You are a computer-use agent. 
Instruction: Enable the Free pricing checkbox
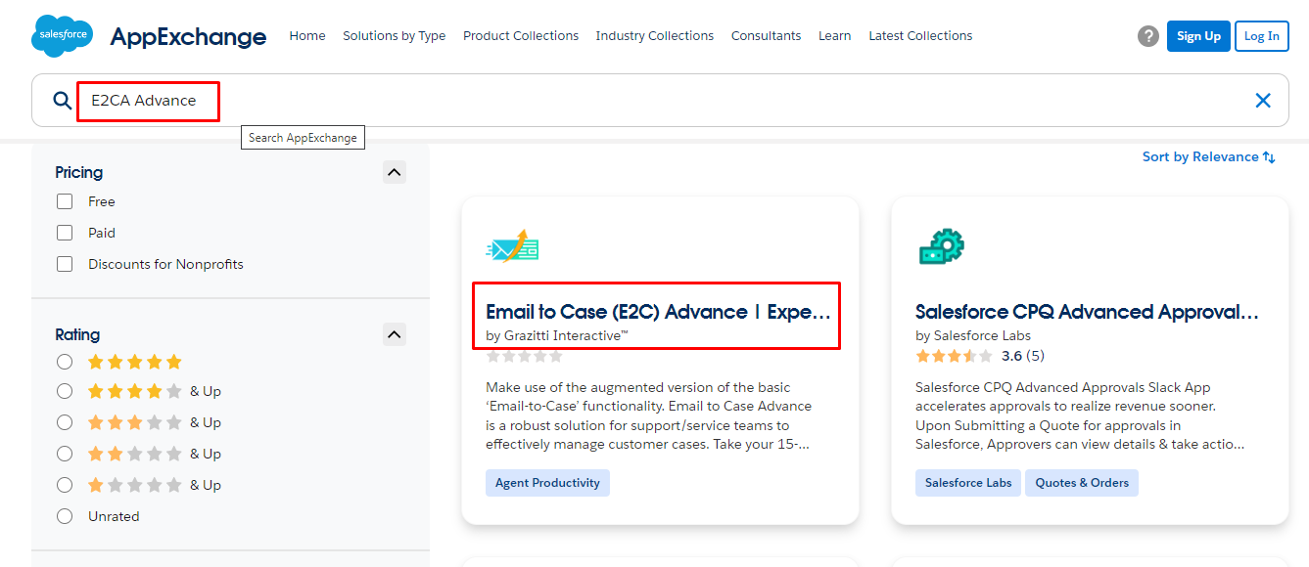tap(65, 201)
